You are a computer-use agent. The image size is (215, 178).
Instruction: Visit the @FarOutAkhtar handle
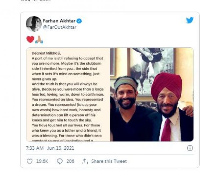pyautogui.click(x=59, y=27)
